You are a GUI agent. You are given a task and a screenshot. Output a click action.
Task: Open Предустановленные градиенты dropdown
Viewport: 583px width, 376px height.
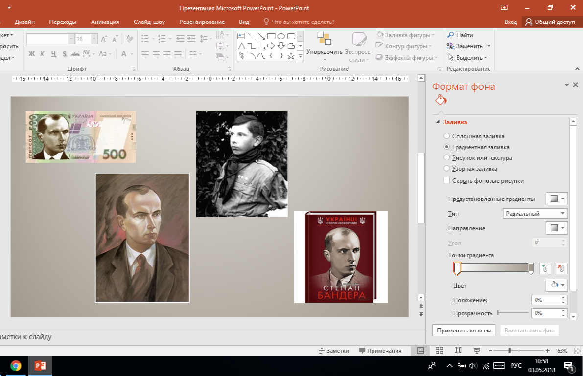click(x=556, y=199)
